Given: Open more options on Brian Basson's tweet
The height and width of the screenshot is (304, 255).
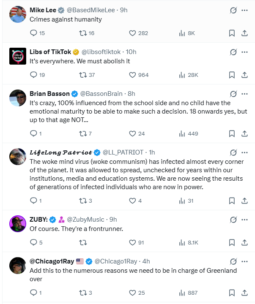Looking at the screenshot, I should point(244,94).
